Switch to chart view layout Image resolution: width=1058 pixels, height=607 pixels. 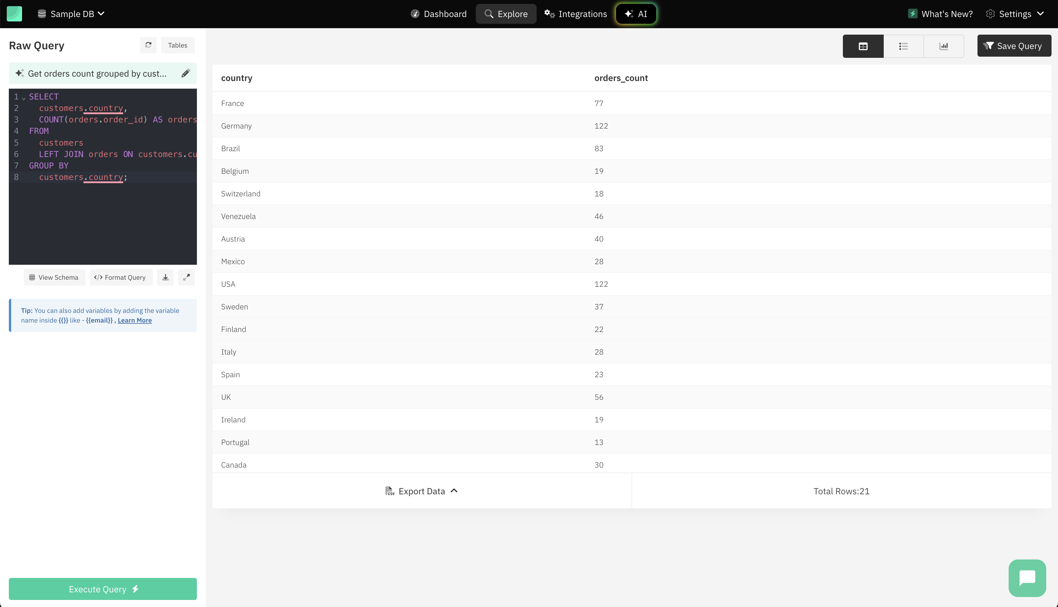(944, 46)
